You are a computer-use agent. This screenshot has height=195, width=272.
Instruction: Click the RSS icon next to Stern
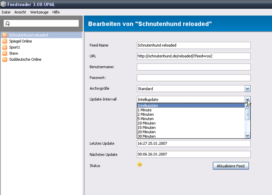tap(5, 53)
